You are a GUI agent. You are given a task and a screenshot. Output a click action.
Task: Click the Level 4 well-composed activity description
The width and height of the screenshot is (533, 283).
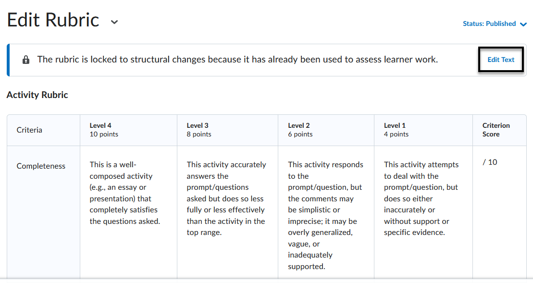click(x=124, y=193)
